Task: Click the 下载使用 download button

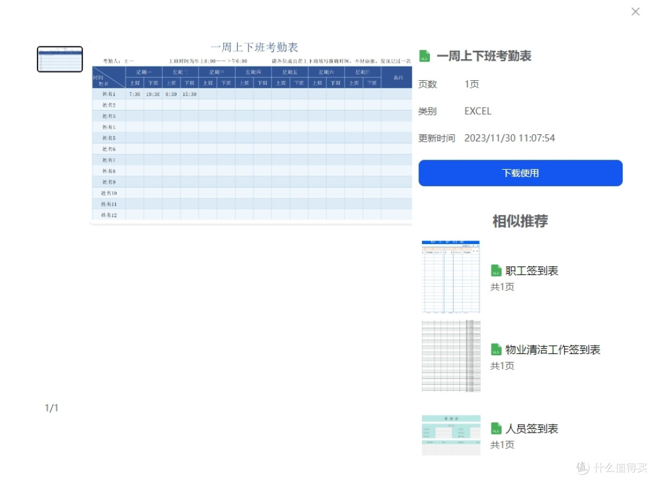Action: (x=520, y=173)
